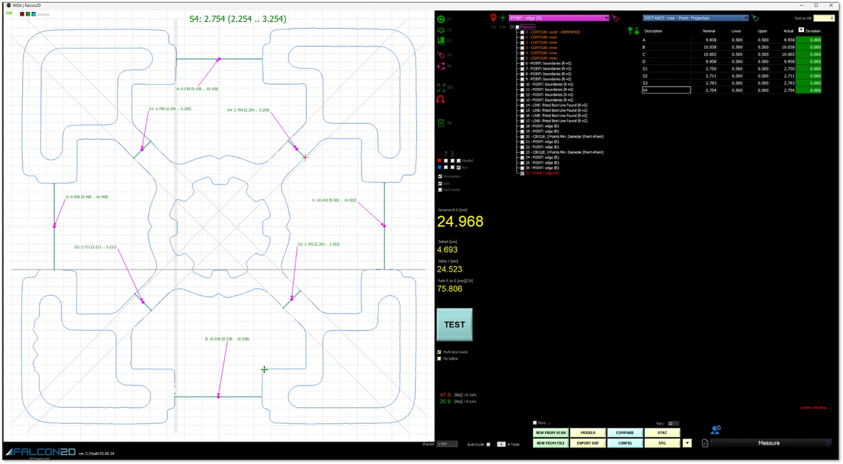The image size is (843, 464).
Task: Click the green document icon labeled F8
Action: pos(441,123)
